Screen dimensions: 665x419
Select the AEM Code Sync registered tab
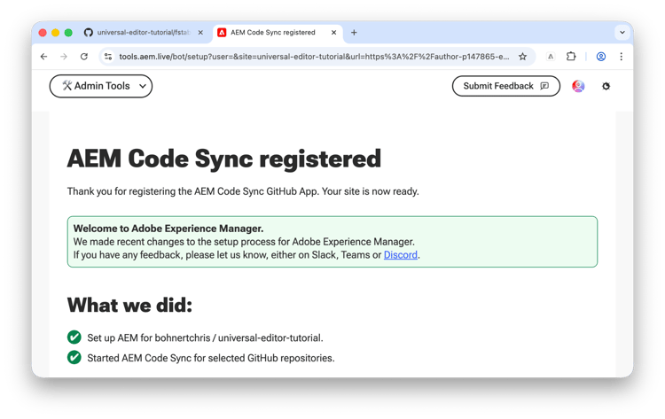click(x=278, y=32)
